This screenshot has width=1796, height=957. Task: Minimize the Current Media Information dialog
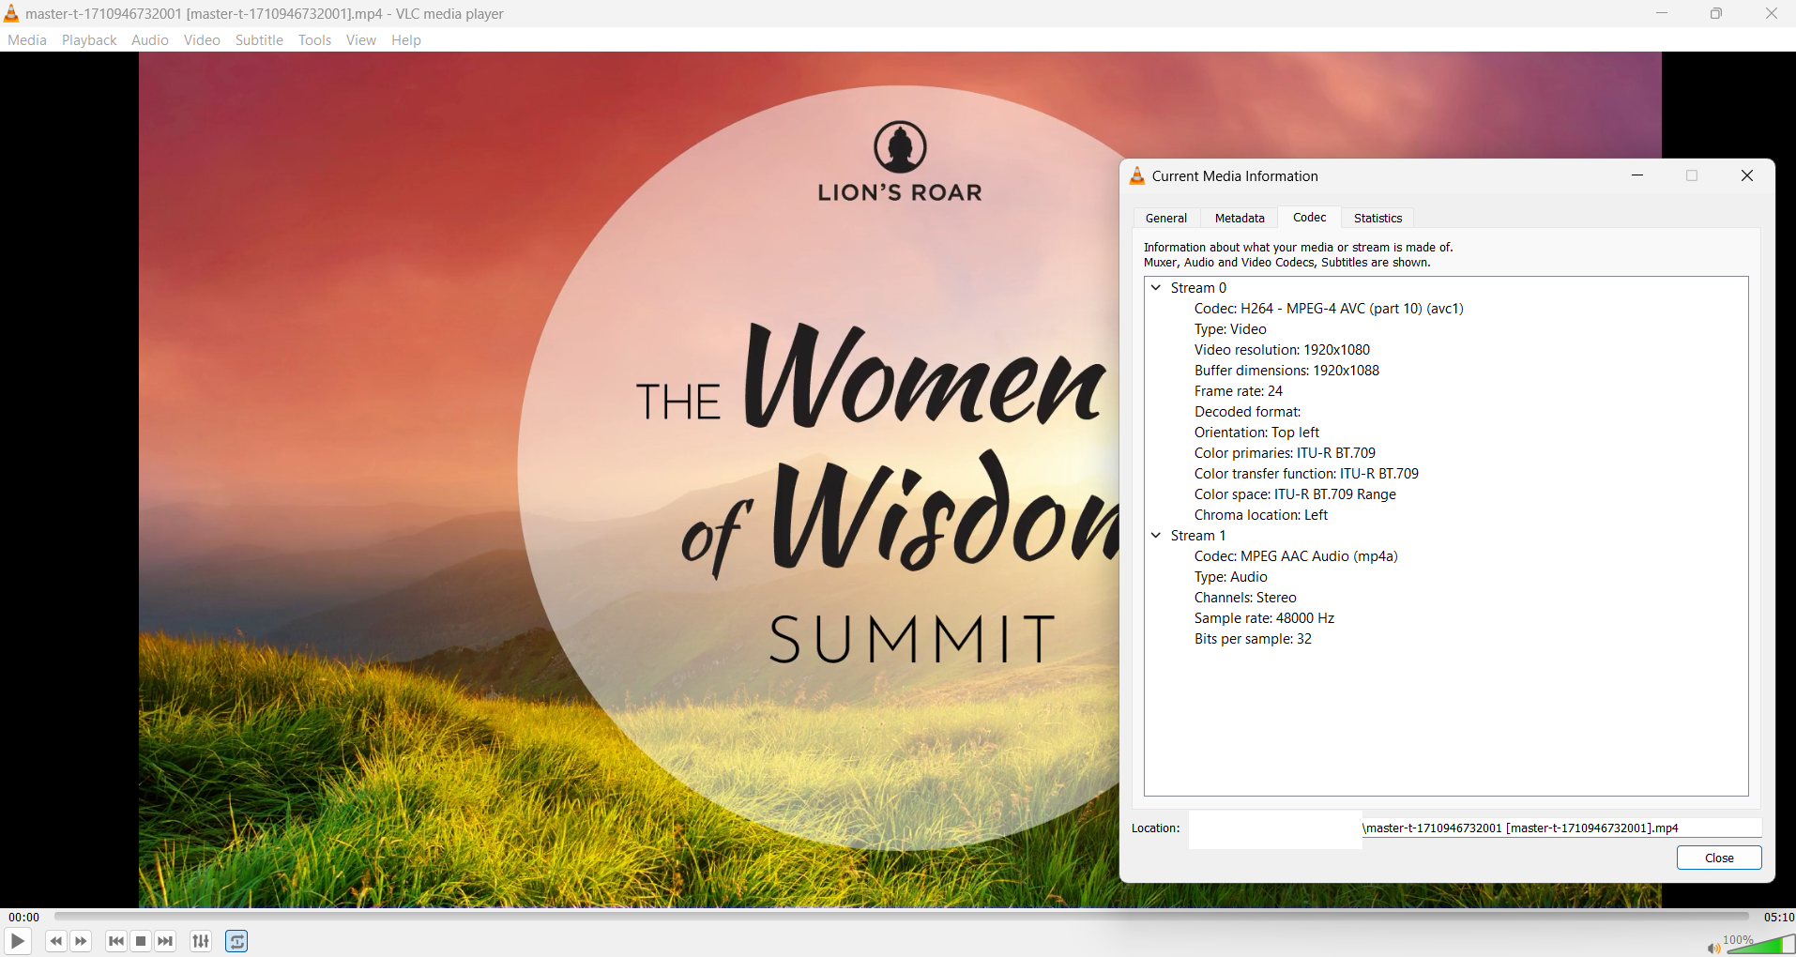tap(1637, 175)
